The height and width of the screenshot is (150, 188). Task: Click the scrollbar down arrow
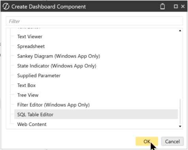[x=180, y=126]
